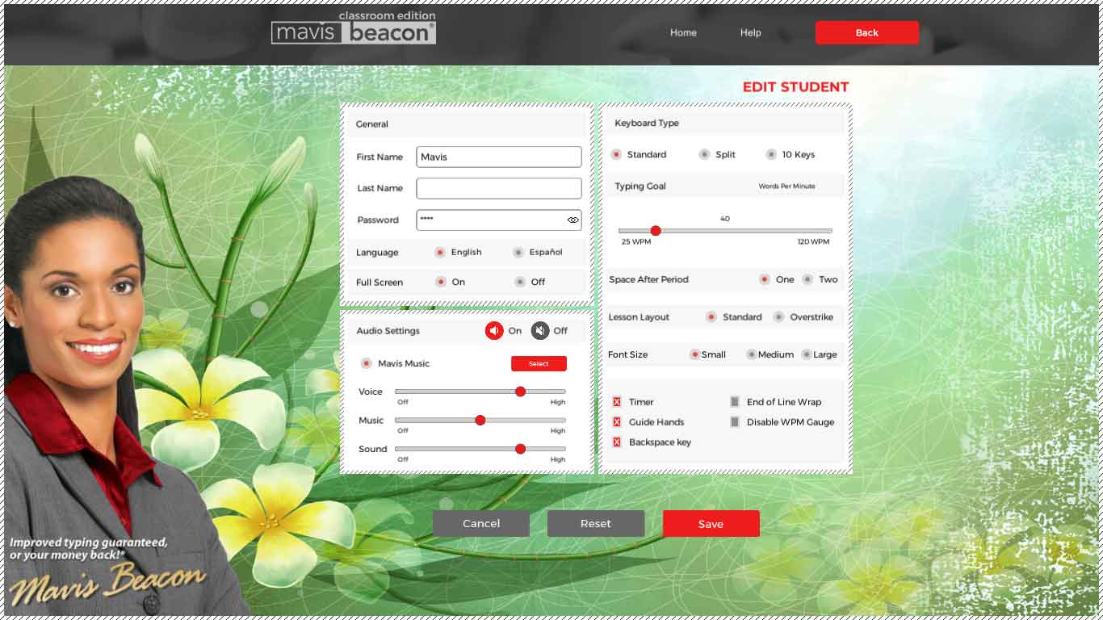Show the password with the eye icon
This screenshot has height=620, width=1103.
(573, 220)
